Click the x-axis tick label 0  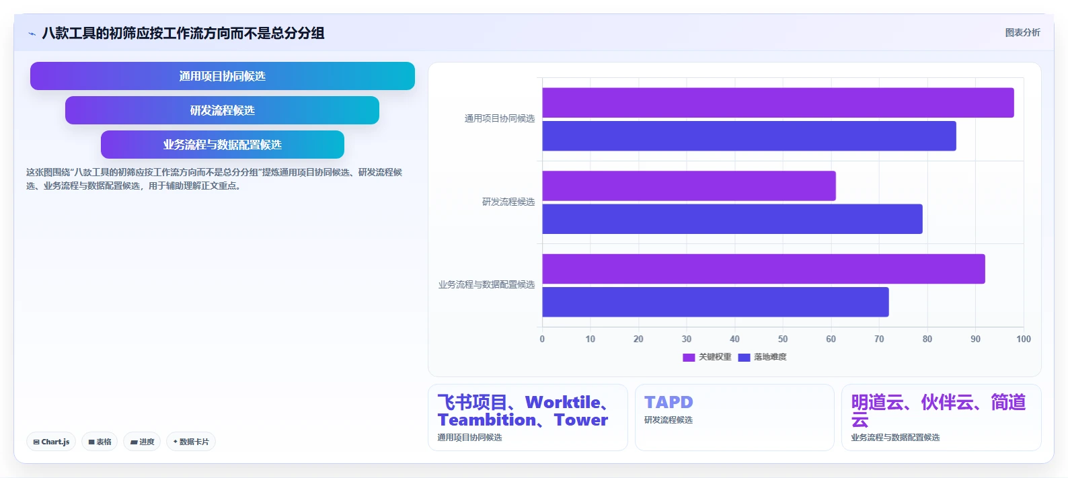click(542, 339)
